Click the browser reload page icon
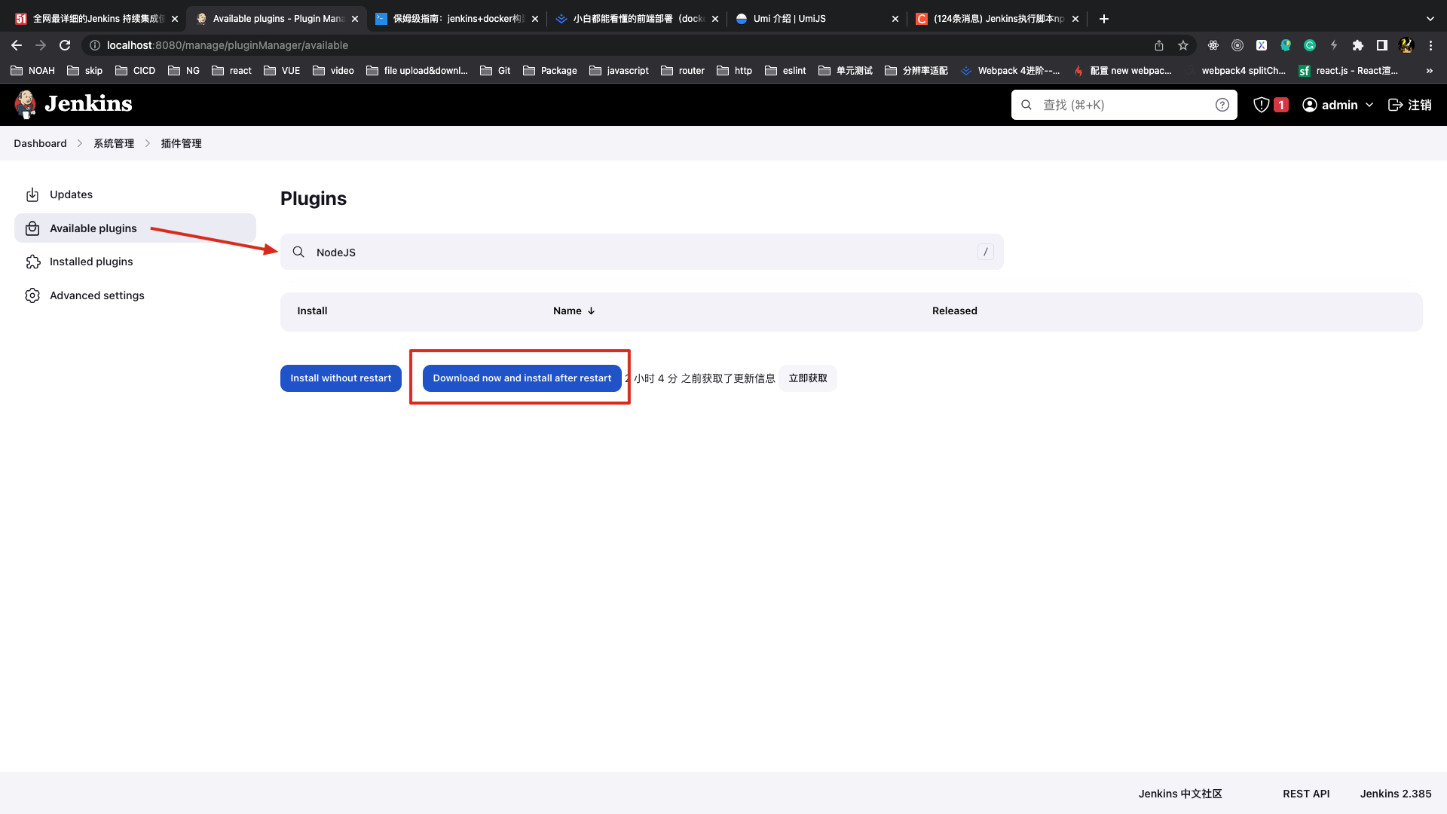Image resolution: width=1447 pixels, height=814 pixels. [65, 45]
